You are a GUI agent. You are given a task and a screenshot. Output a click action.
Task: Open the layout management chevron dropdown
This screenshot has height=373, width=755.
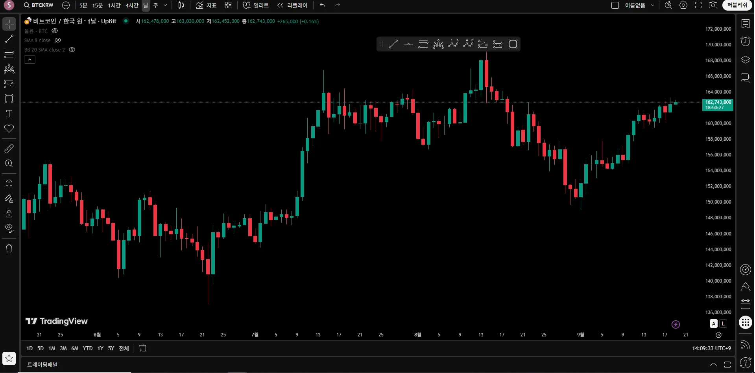pos(653,6)
